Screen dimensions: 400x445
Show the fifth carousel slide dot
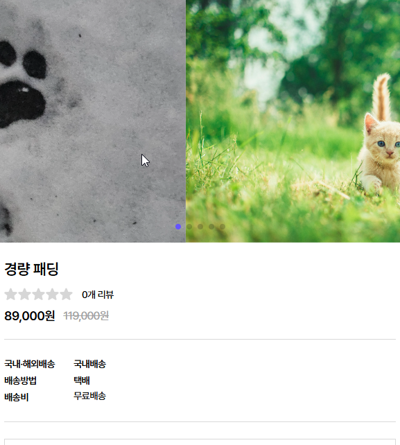point(223,227)
